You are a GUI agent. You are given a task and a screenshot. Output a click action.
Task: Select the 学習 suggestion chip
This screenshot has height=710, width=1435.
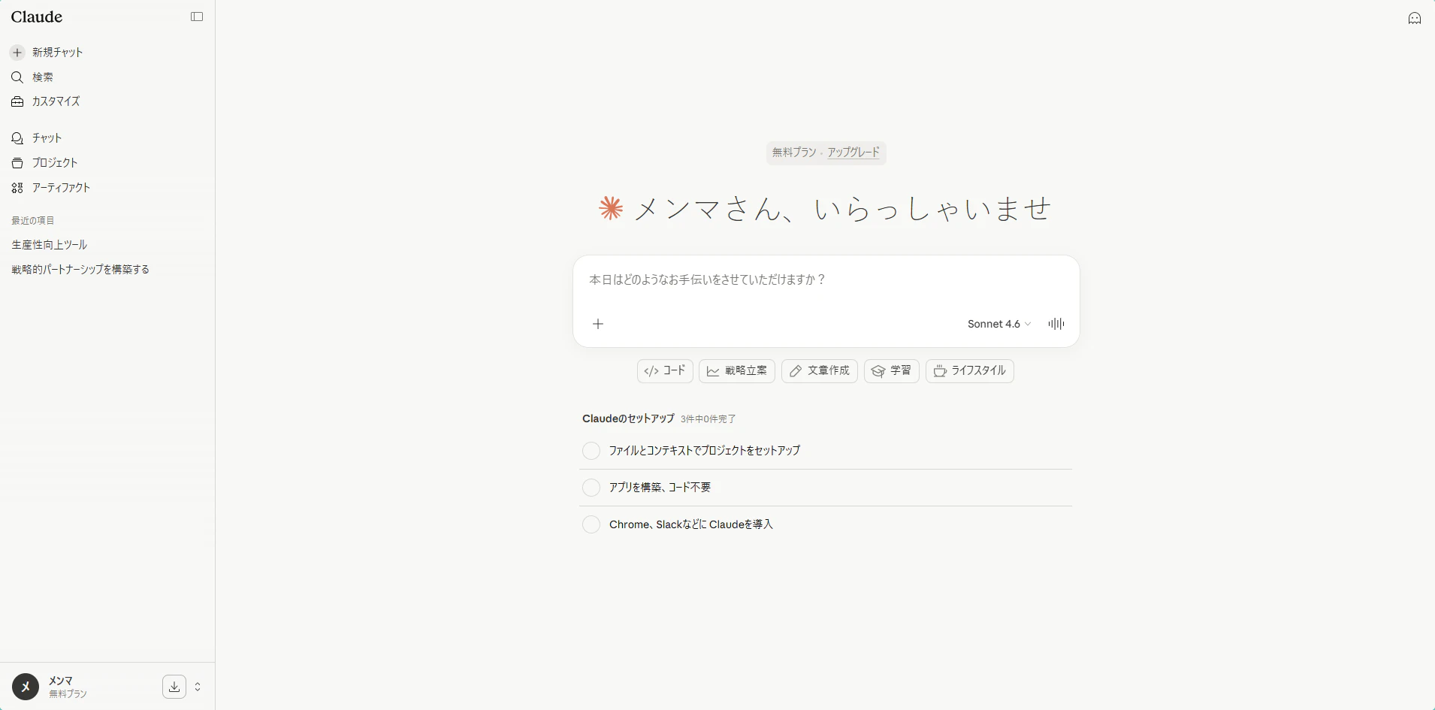pos(892,371)
